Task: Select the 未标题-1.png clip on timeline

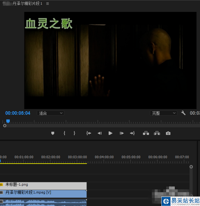Action: [x=43, y=186]
